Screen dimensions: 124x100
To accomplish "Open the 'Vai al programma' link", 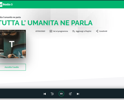I will point(60,31).
